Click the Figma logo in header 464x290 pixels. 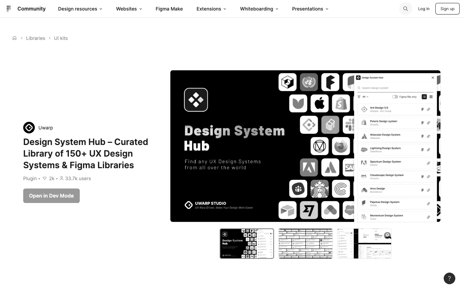pyautogui.click(x=9, y=9)
